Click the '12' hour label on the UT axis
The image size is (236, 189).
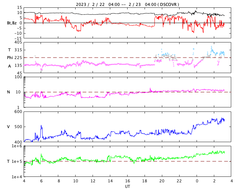93,181
